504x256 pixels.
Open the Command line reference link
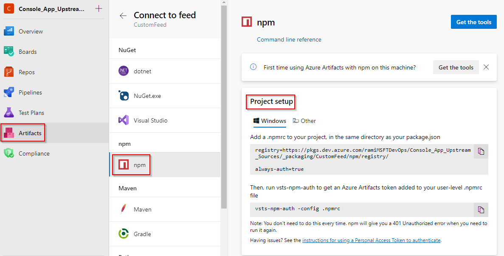[x=288, y=39]
